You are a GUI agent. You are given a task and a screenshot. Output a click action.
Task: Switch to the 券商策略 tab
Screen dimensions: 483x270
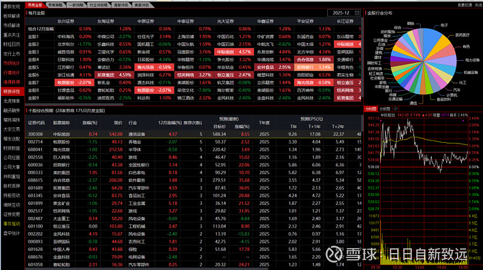[56, 5]
